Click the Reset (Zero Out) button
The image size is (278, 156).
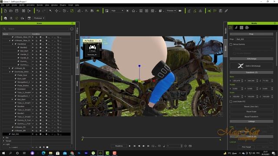tap(251, 107)
